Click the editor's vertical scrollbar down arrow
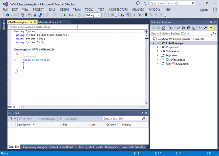Viewport: 219px width, 156px height. [146, 103]
